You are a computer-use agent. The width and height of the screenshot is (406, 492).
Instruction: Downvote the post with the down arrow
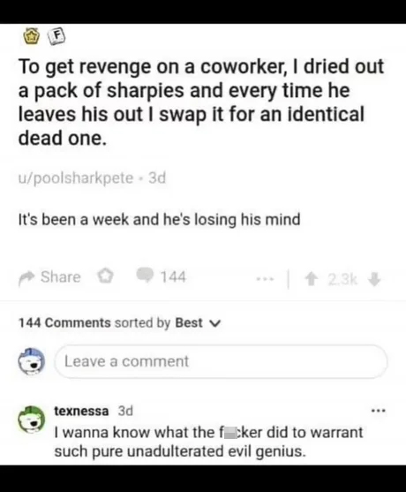coord(374,279)
